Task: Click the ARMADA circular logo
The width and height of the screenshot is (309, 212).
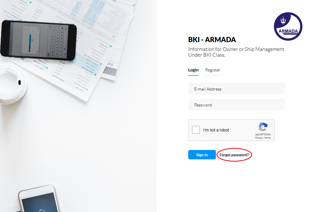Action: coord(288,26)
